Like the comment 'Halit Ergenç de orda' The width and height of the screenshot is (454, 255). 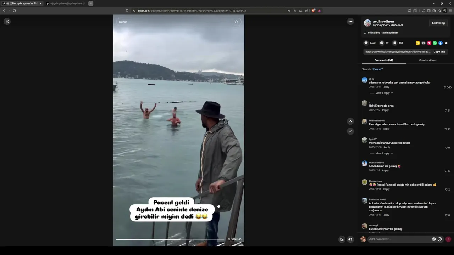(446, 110)
